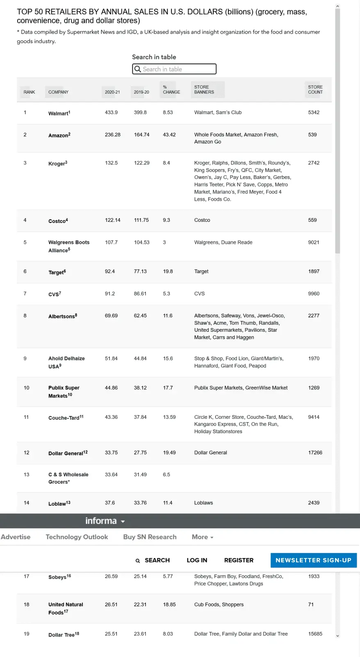Click the magnifier icon in the table search box
Screen dimensions: 360x657
(x=138, y=69)
